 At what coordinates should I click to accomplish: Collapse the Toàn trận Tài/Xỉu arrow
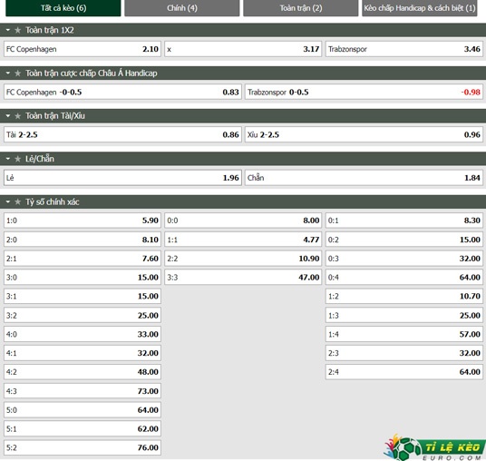coord(8,116)
